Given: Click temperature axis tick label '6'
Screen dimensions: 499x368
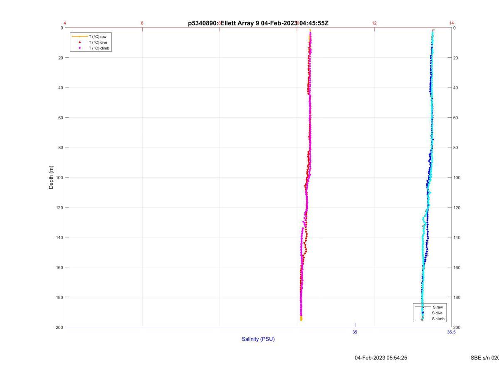Looking at the screenshot, I should (x=142, y=23).
